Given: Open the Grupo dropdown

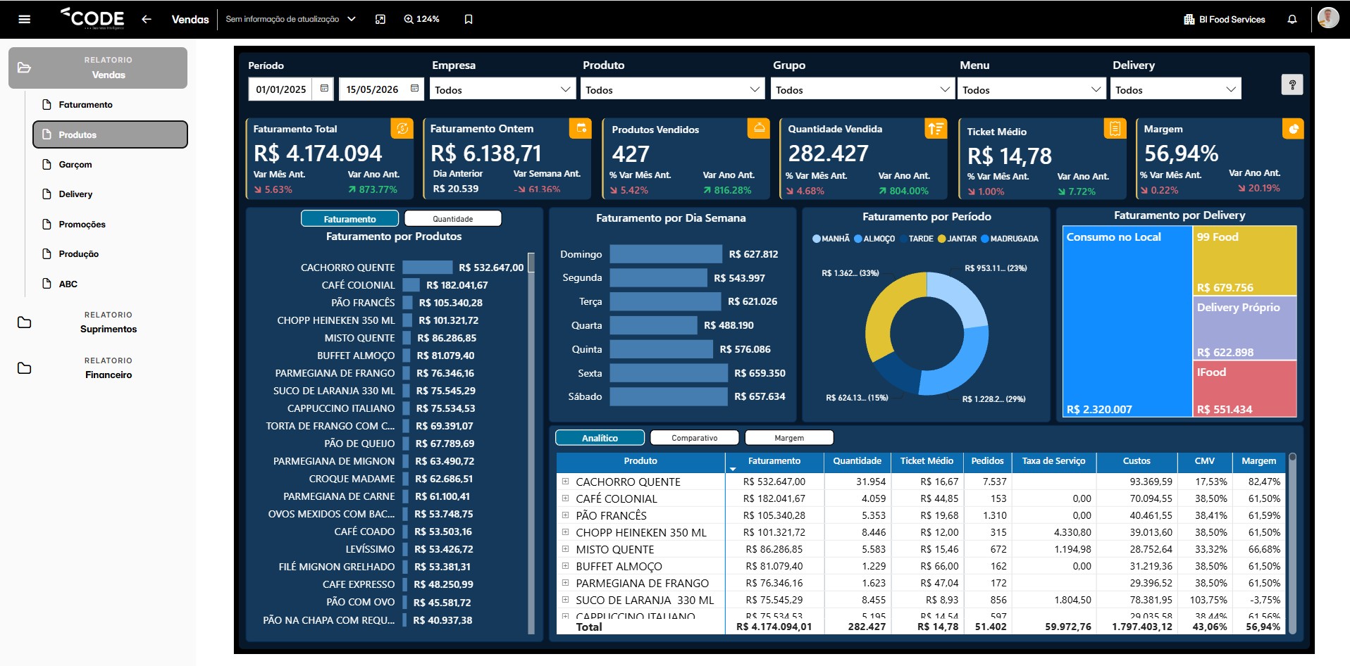Looking at the screenshot, I should (862, 89).
